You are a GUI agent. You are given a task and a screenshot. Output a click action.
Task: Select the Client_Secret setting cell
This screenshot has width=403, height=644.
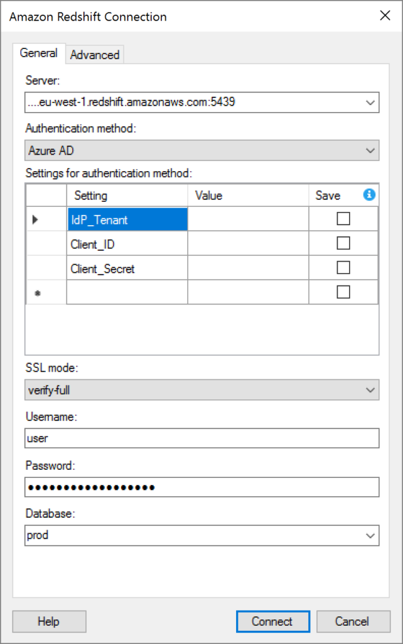coord(127,268)
